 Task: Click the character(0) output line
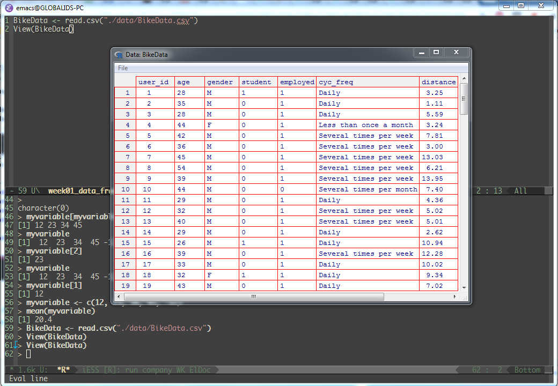pos(43,208)
